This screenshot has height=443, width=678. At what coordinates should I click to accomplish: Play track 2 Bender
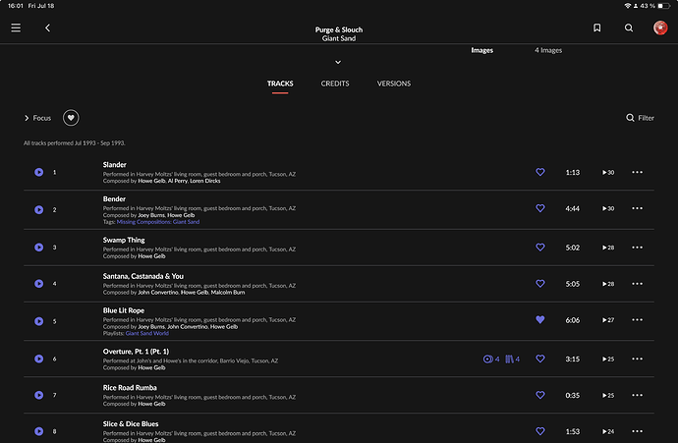(39, 210)
